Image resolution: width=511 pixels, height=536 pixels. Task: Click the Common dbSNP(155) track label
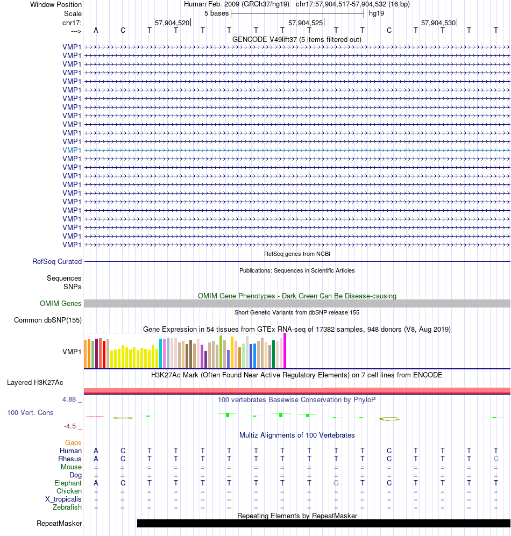(x=48, y=320)
